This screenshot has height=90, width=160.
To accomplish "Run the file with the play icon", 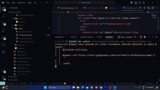I will tap(144, 8).
